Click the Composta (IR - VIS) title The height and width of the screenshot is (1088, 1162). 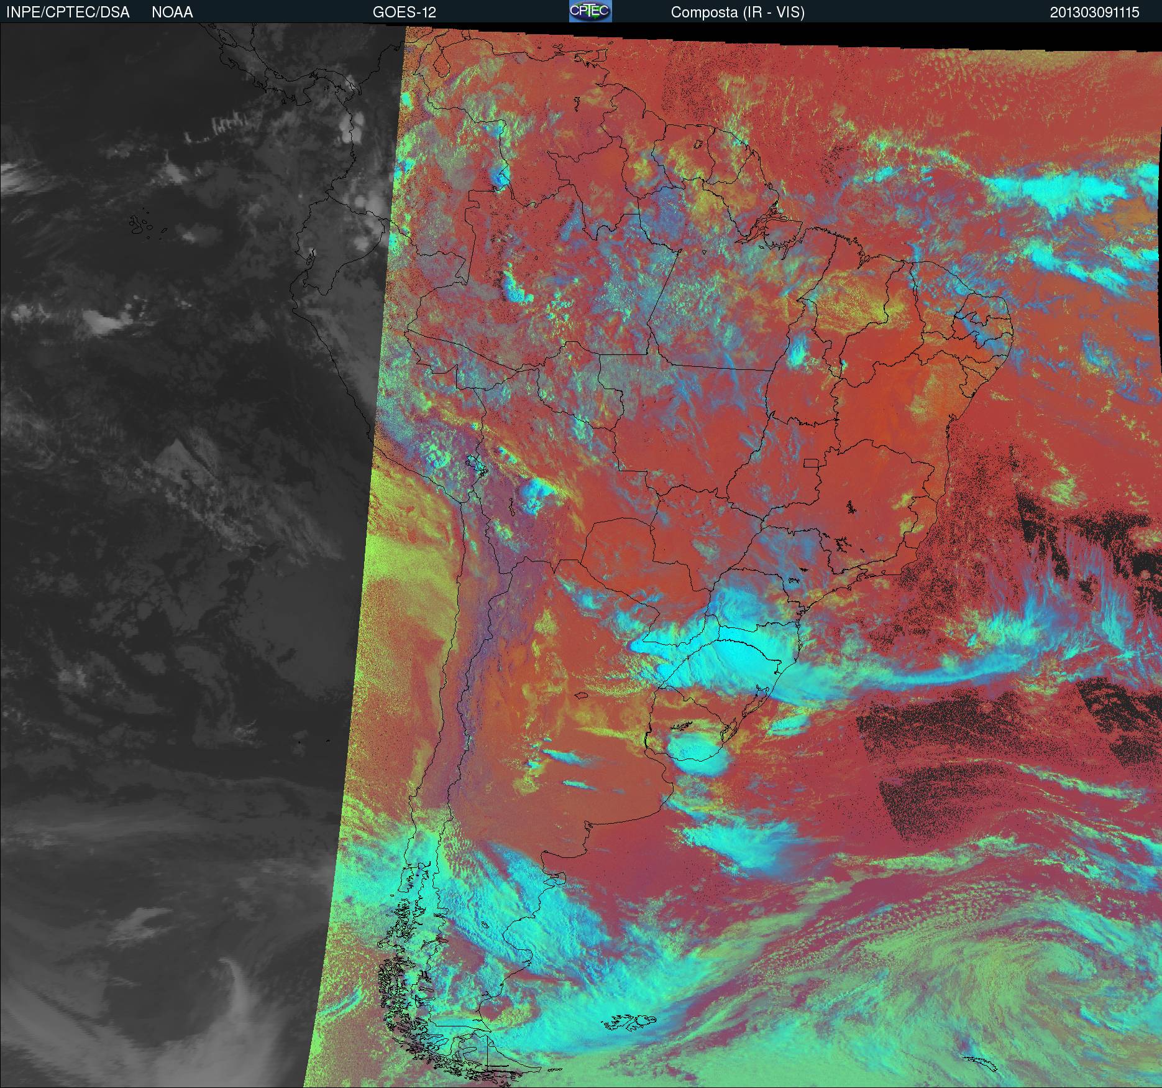738,12
